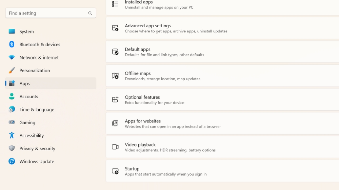The image size is (339, 190).
Task: Open Advanced app settings
Action: [x=148, y=26]
